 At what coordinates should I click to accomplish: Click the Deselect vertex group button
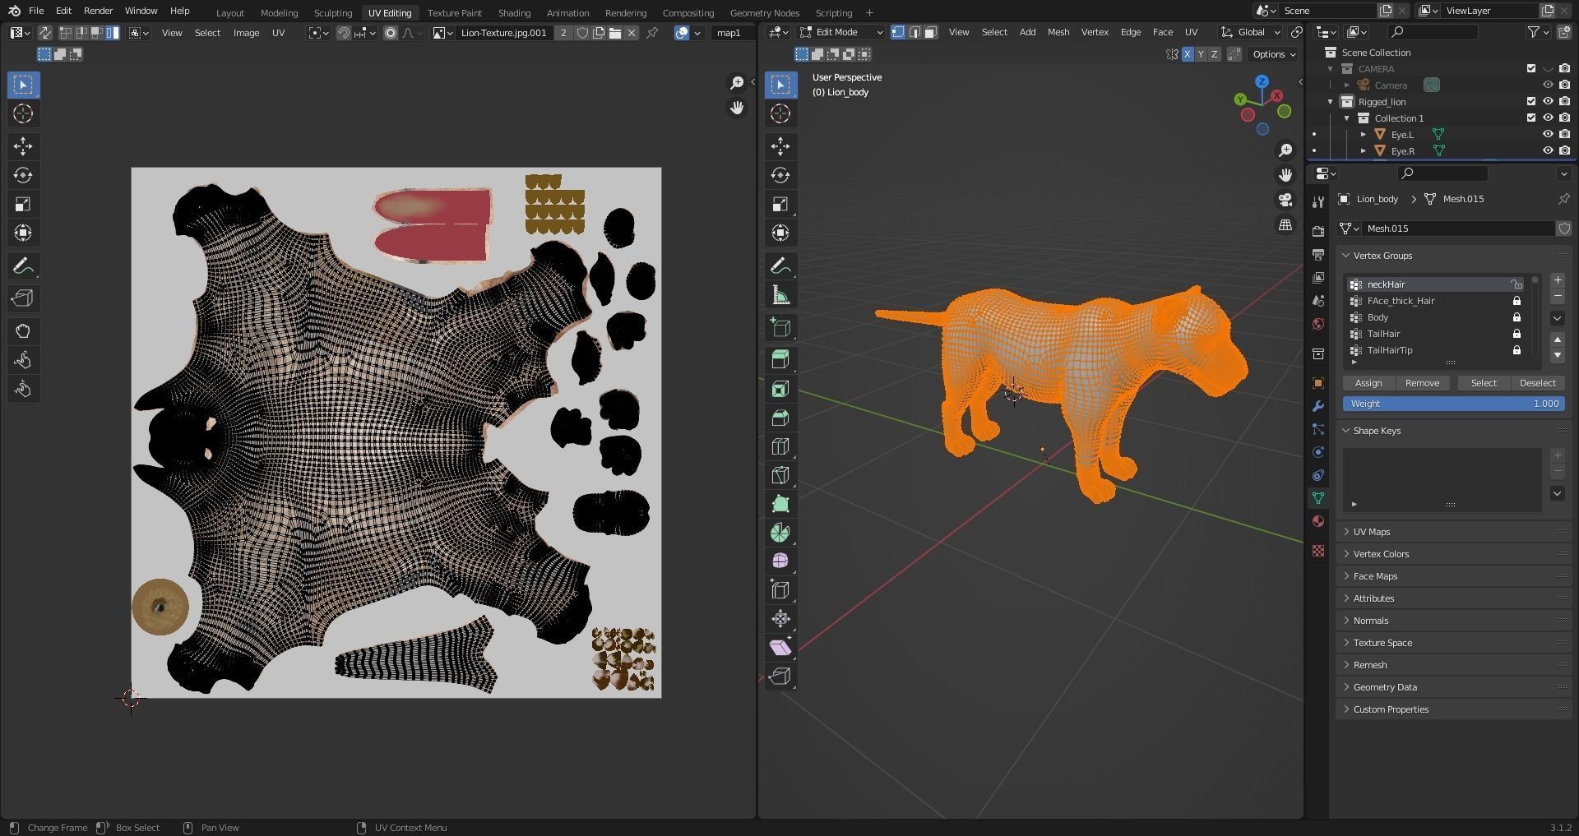coord(1537,383)
